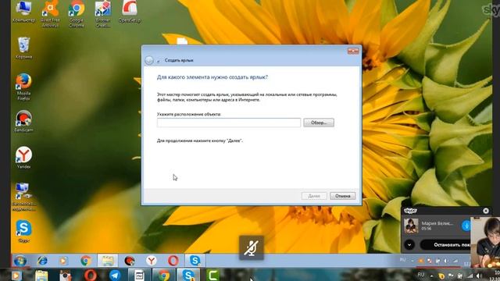Select the Bandicam desktop shortcut
Viewport: 500px width, 281px height.
point(23,121)
